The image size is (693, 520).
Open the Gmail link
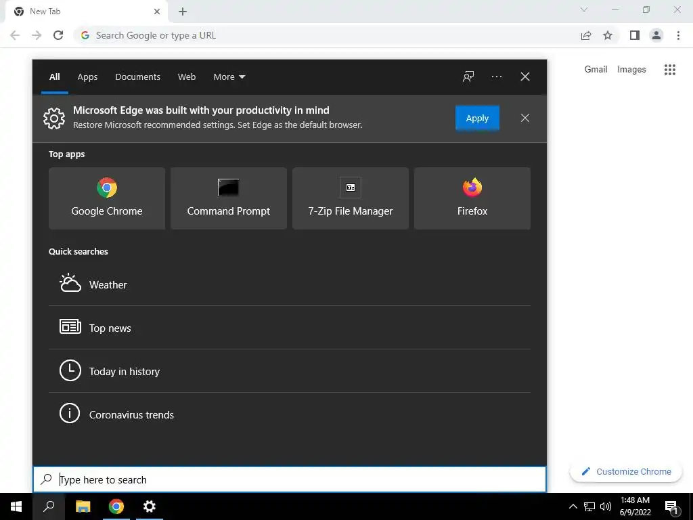596,70
